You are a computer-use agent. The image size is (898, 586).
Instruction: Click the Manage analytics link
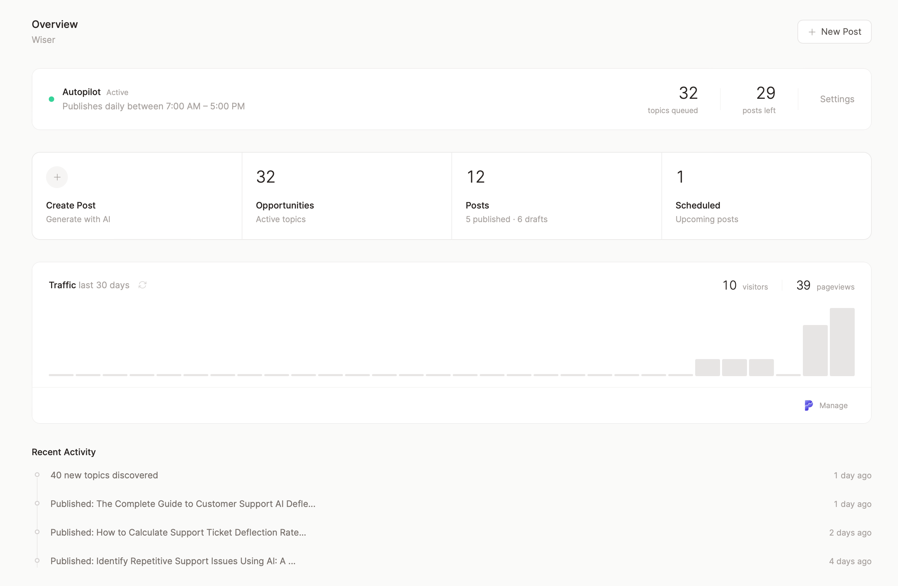pyautogui.click(x=833, y=406)
